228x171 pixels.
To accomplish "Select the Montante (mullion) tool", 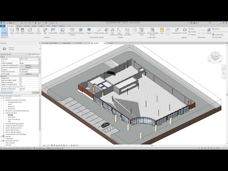I will (x=81, y=31).
